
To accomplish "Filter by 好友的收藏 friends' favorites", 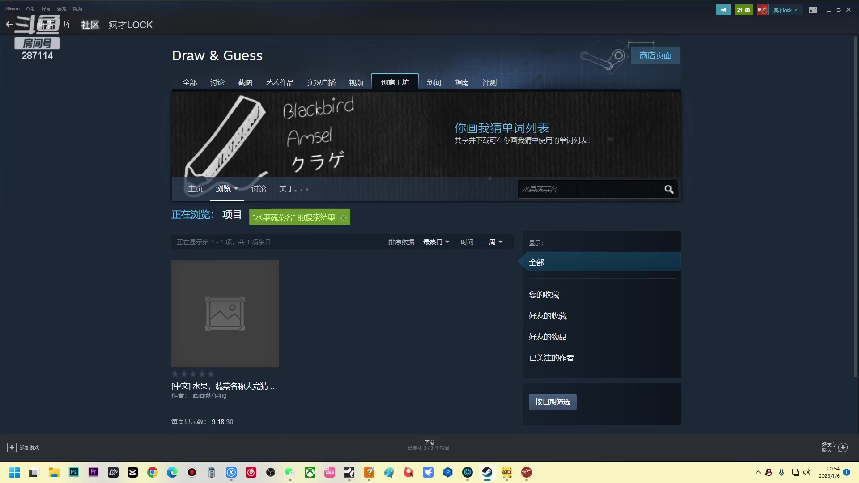I will (x=548, y=316).
